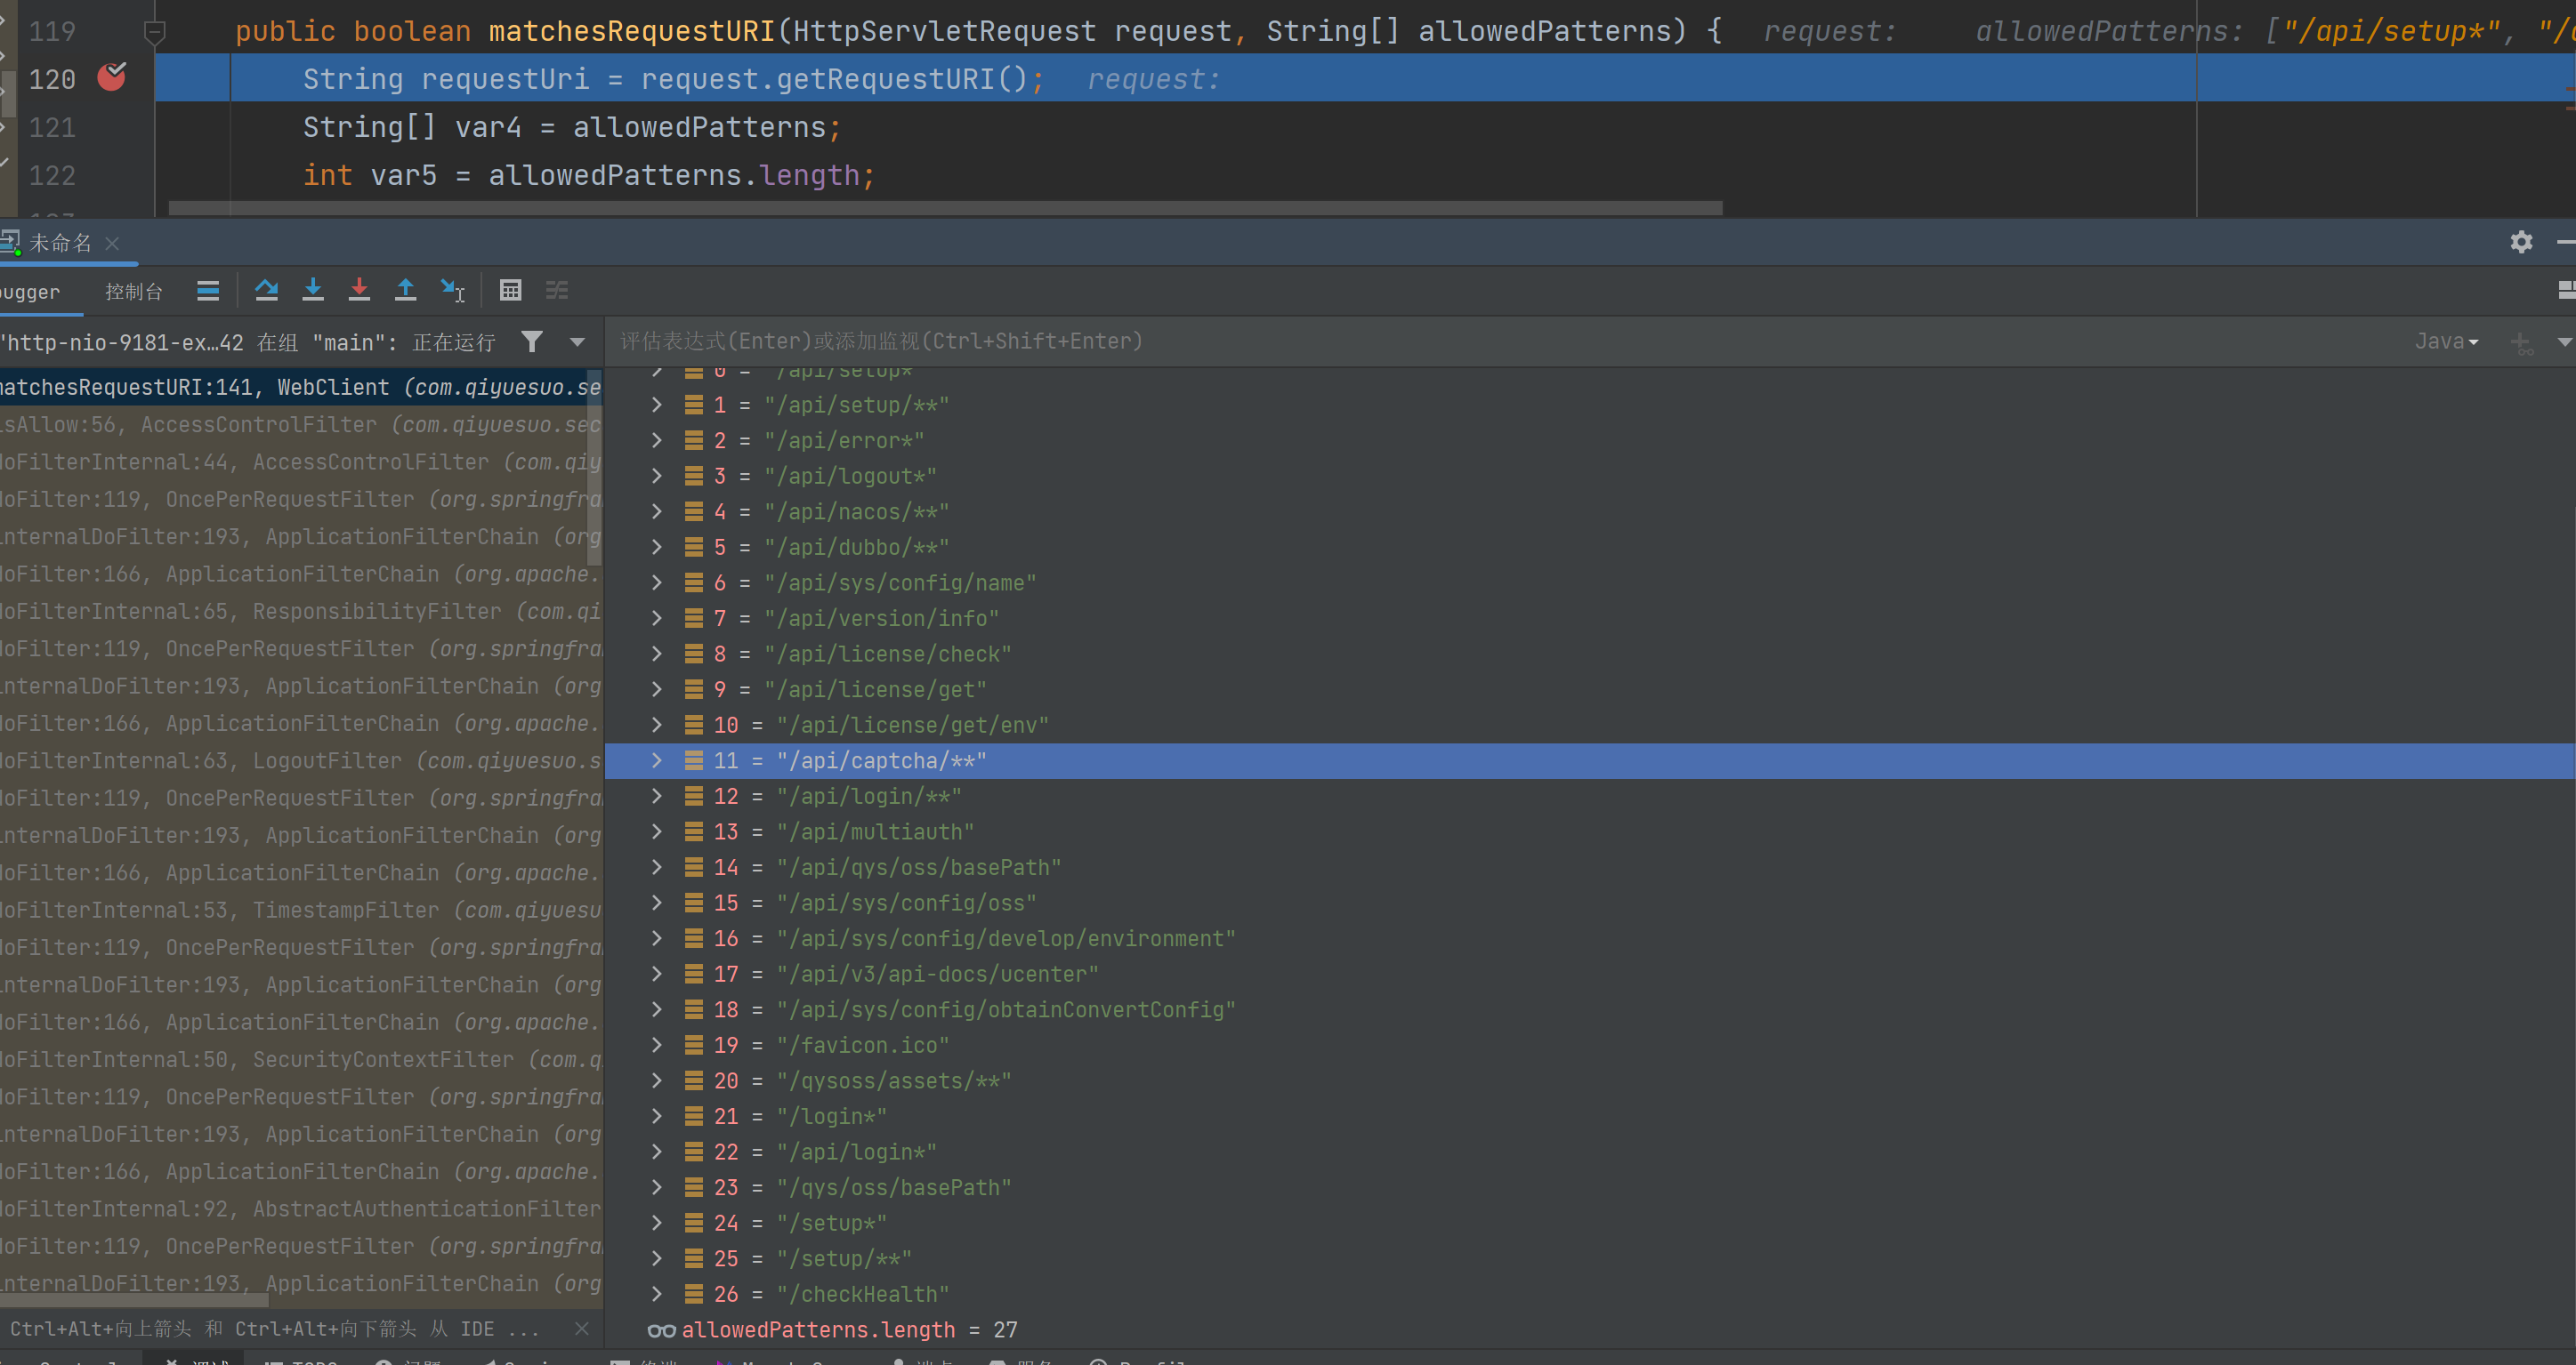Click the red Force Step Into icon
The width and height of the screenshot is (2576, 1365).
(359, 290)
